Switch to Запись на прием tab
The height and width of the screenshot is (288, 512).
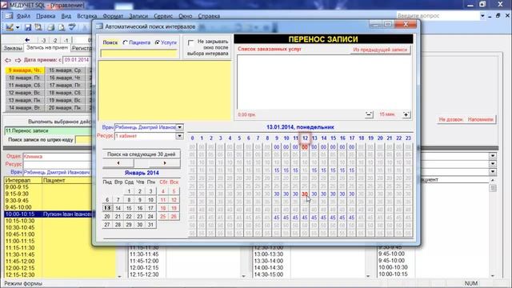point(47,48)
